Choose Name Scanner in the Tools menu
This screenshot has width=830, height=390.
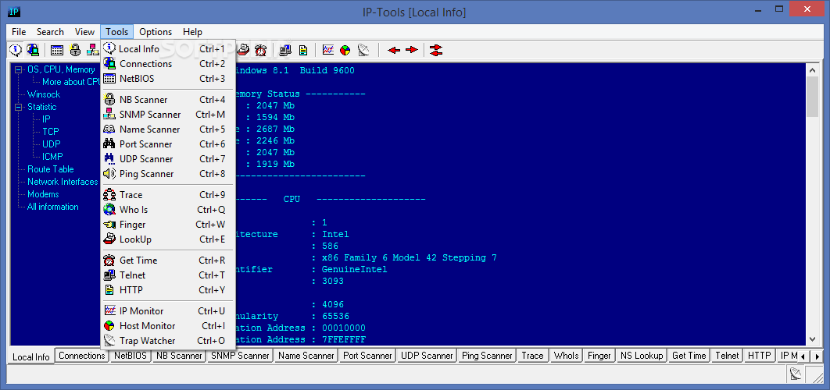point(168,129)
